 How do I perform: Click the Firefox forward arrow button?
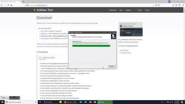[x=5, y=5]
